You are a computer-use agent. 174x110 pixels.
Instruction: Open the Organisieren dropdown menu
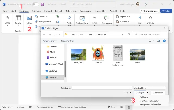point(50,41)
